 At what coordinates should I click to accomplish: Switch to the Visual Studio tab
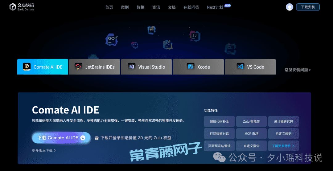(146, 67)
